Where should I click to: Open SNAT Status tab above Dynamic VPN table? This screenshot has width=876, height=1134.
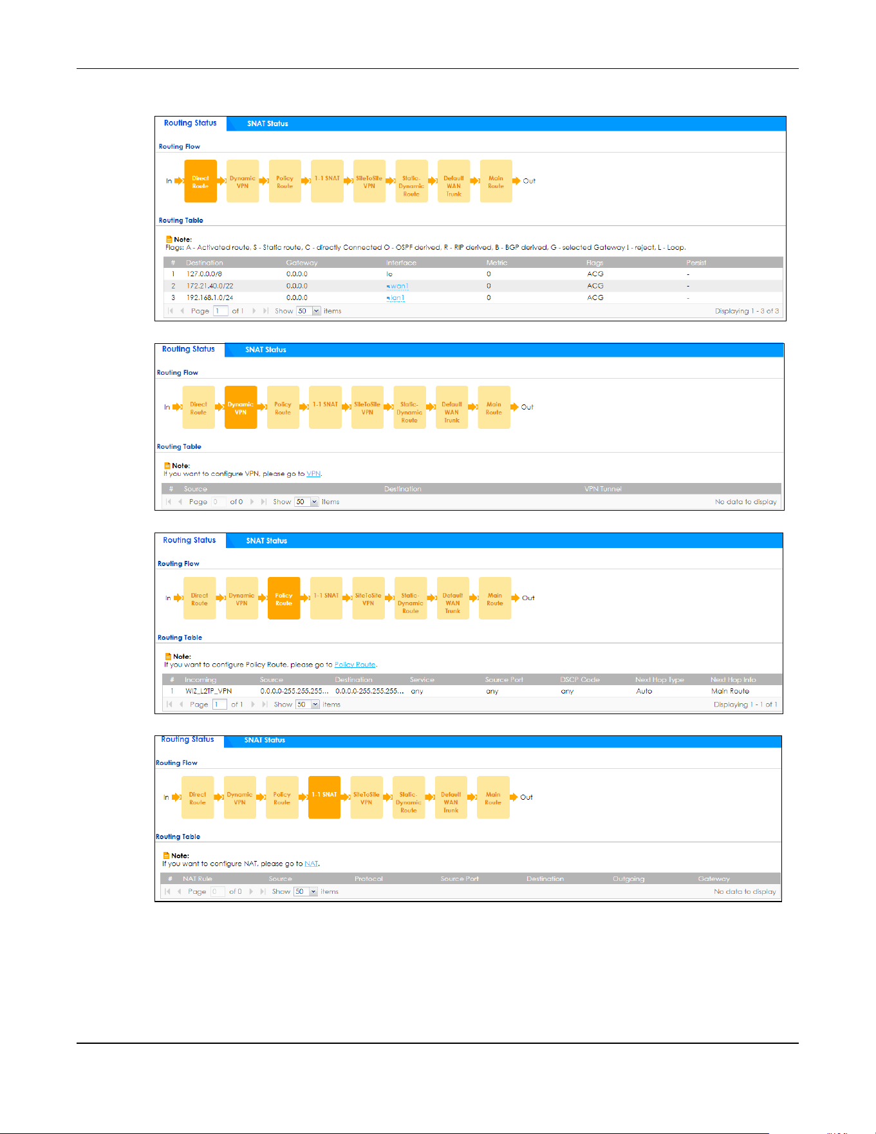click(x=266, y=350)
